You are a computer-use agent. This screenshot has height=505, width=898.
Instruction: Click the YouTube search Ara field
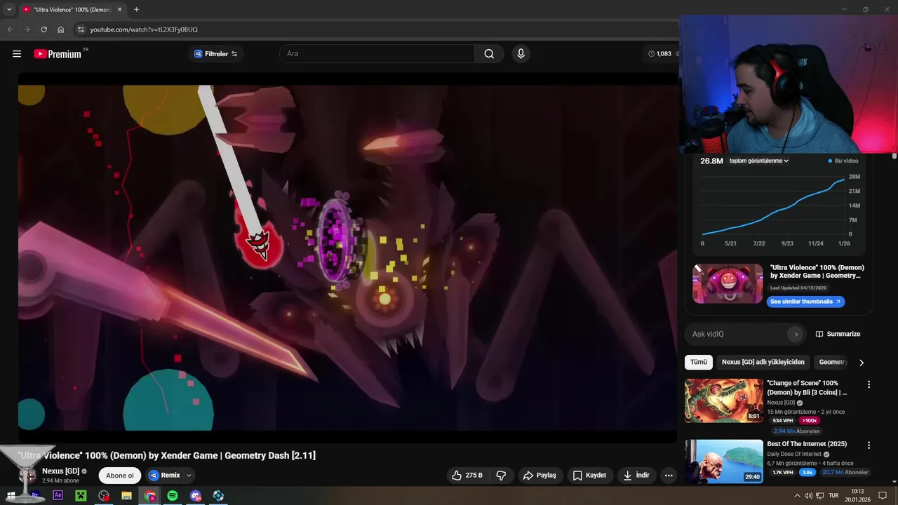[x=377, y=54]
